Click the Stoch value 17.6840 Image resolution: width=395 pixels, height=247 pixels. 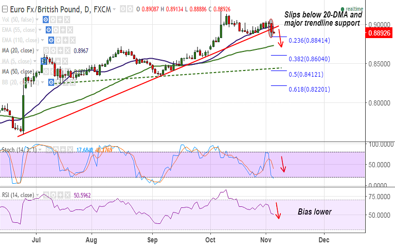[85, 150]
